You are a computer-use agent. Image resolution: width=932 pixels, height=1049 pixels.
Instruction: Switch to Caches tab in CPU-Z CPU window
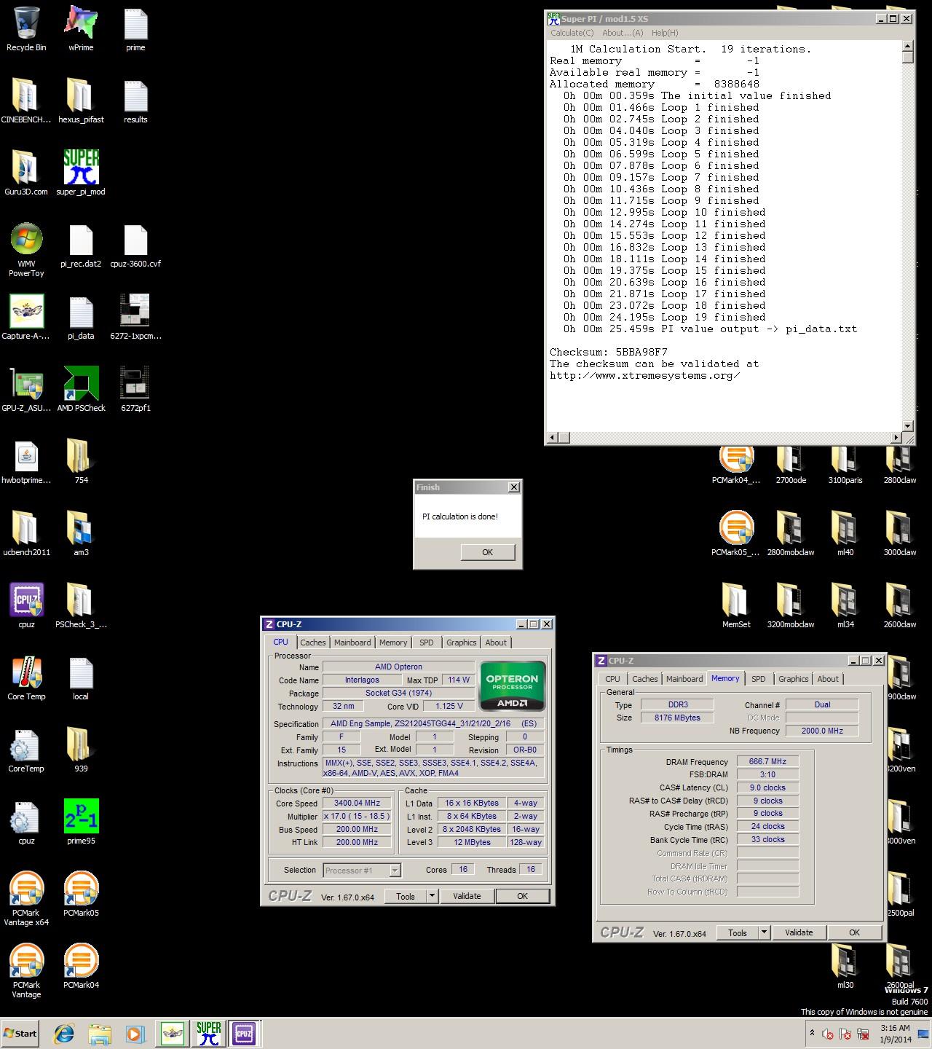[x=313, y=643]
